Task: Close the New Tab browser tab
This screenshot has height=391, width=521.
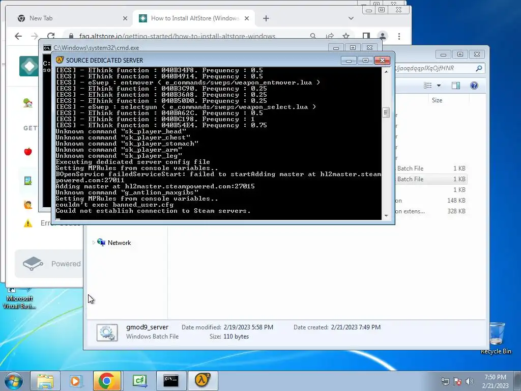Action: tap(125, 18)
